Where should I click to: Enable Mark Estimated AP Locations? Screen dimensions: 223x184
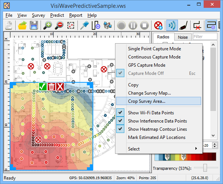159,137
